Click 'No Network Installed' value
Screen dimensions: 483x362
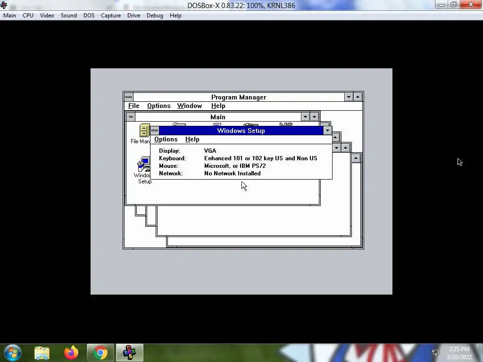[x=233, y=173]
